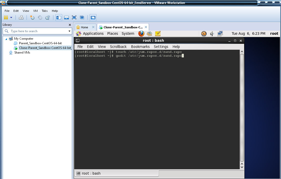Click the root user menu in panel
The width and height of the screenshot is (281, 179).
[274, 33]
